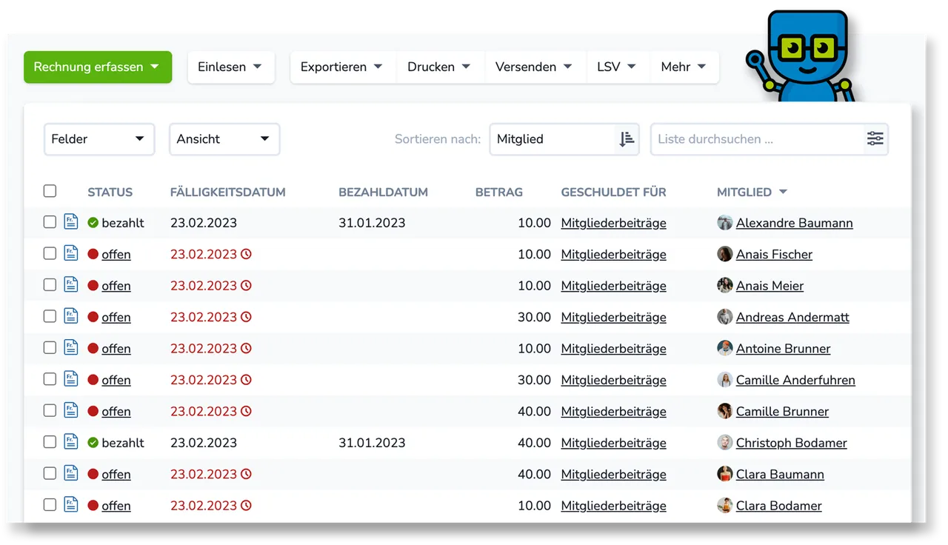Check the box for Andreas Andermatt's invoice
The height and width of the screenshot is (545, 948).
tap(50, 316)
